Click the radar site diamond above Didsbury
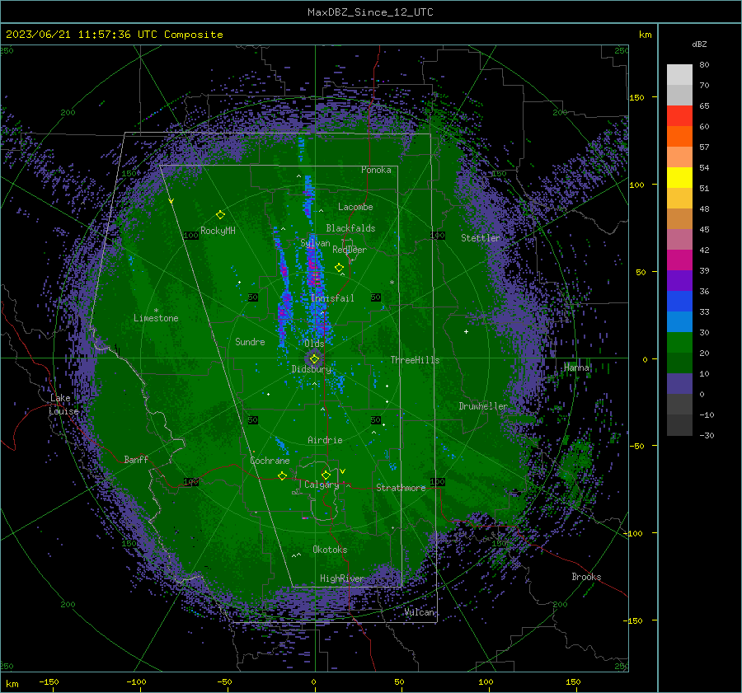The height and width of the screenshot is (693, 742). pyautogui.click(x=315, y=359)
